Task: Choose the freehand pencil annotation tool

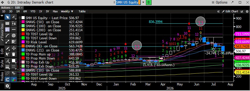Action: (x=14, y=17)
